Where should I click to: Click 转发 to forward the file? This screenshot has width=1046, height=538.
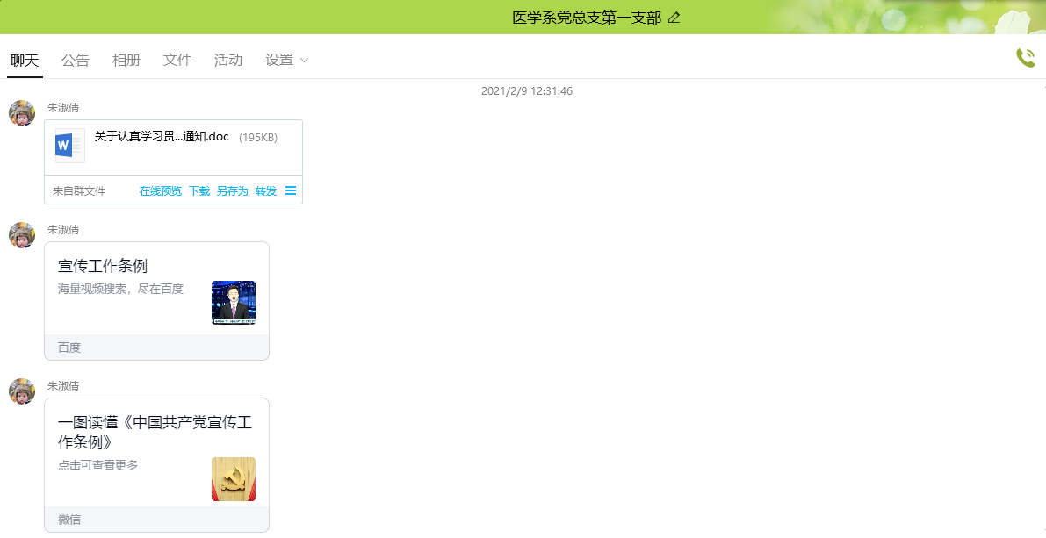tap(265, 190)
